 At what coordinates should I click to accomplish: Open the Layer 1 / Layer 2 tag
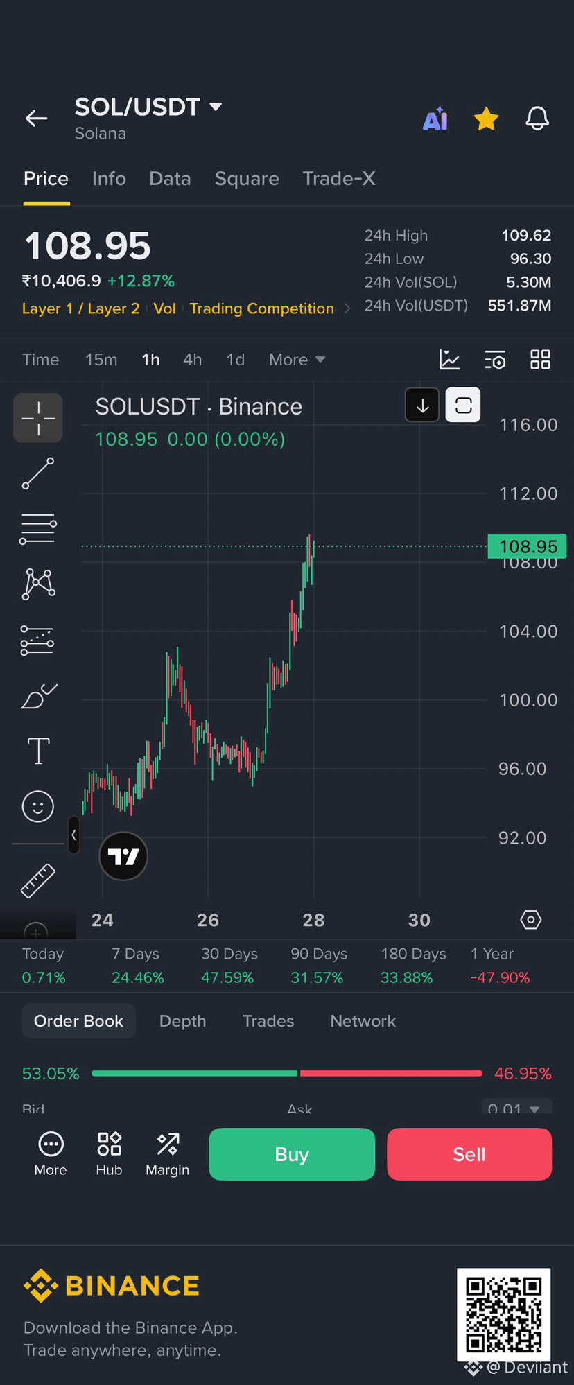tap(80, 308)
